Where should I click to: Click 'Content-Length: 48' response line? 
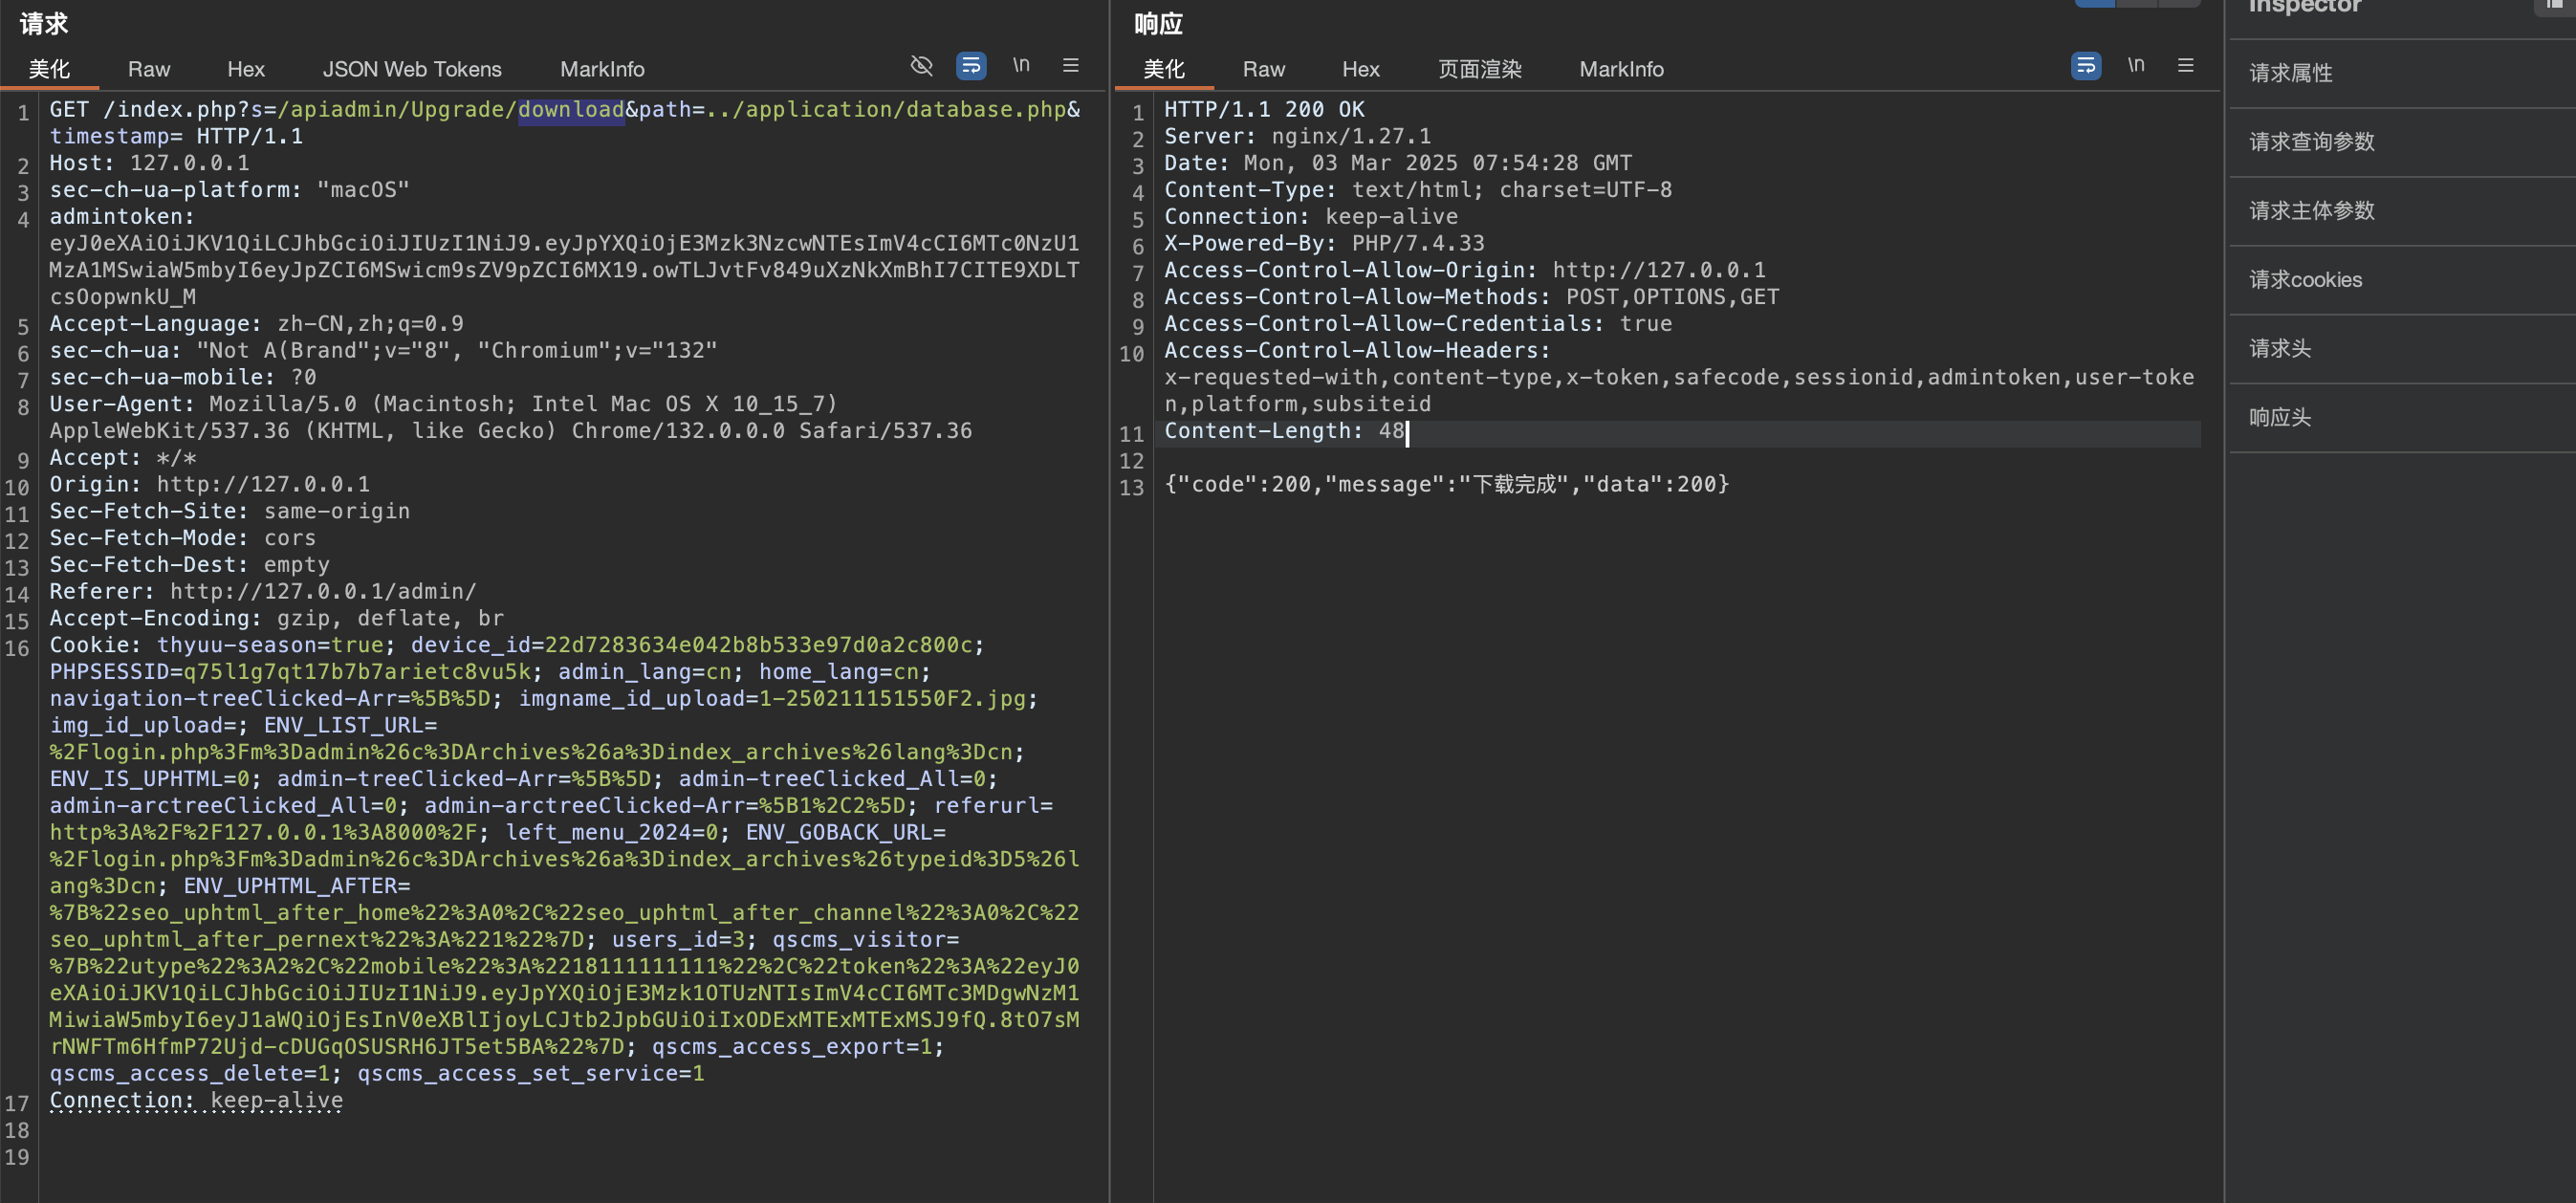pos(1285,432)
